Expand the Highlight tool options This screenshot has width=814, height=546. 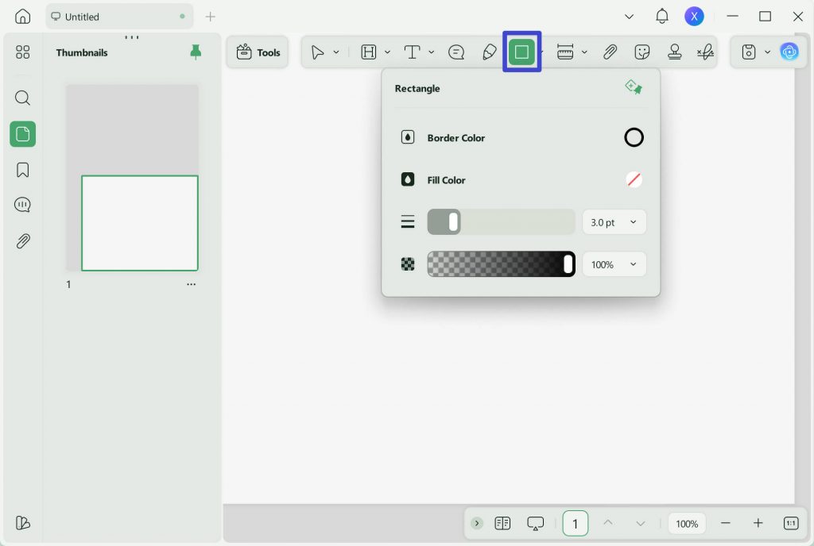pyautogui.click(x=387, y=52)
